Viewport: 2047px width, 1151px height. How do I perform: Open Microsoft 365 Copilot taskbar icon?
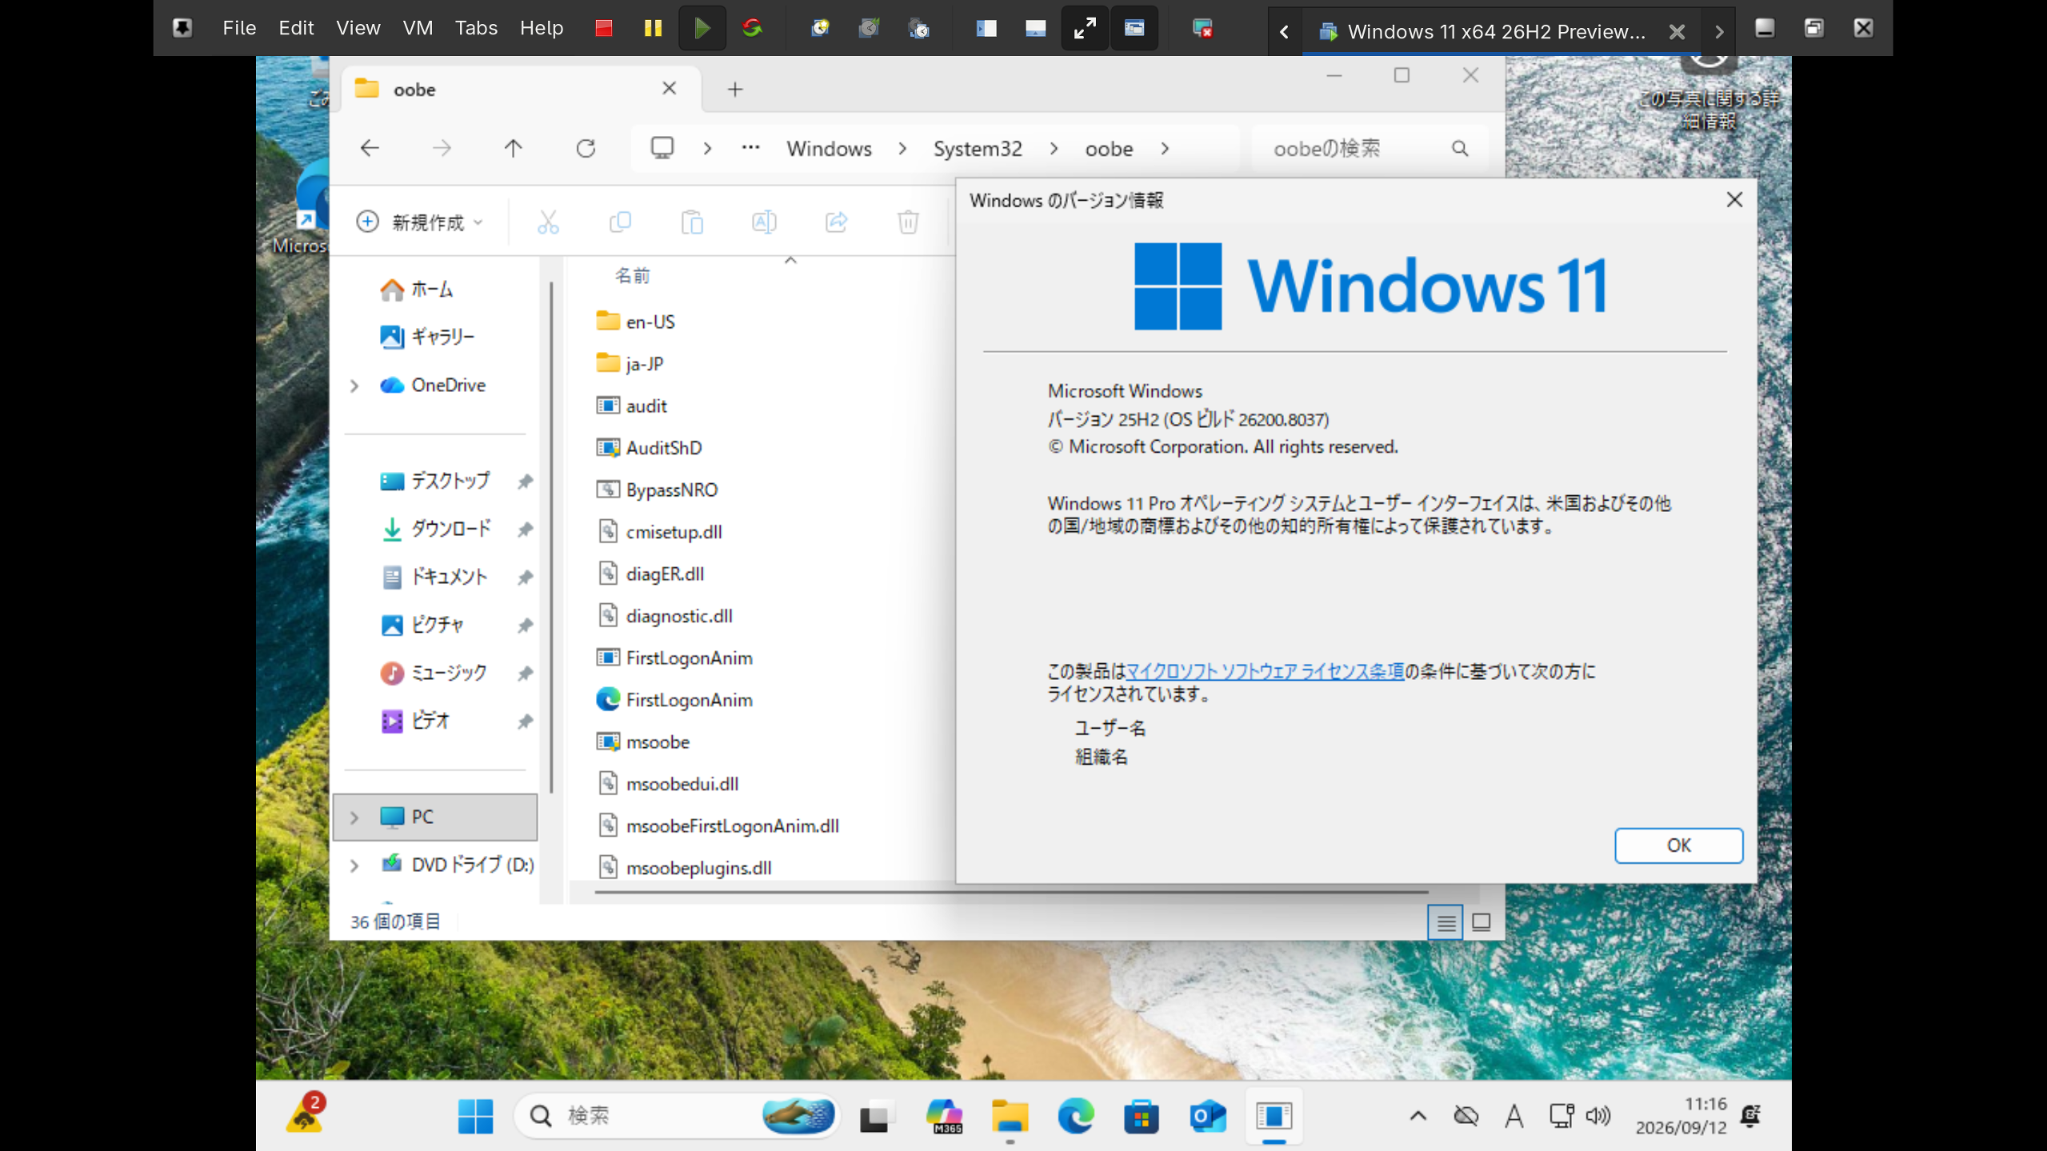tap(945, 1116)
